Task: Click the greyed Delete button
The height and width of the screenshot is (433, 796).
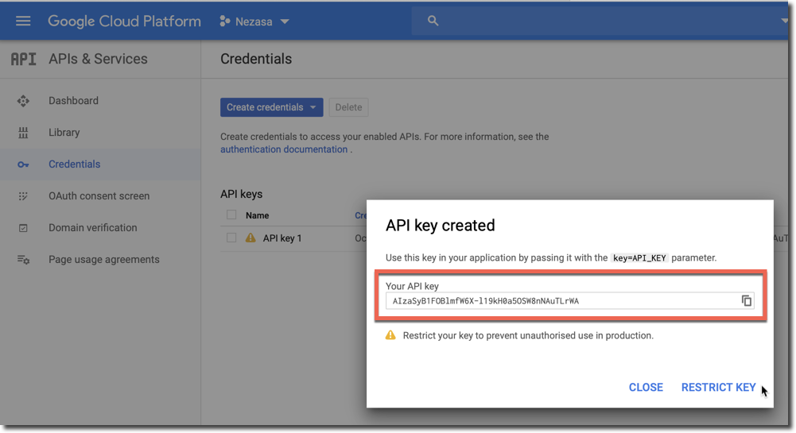Action: (348, 107)
